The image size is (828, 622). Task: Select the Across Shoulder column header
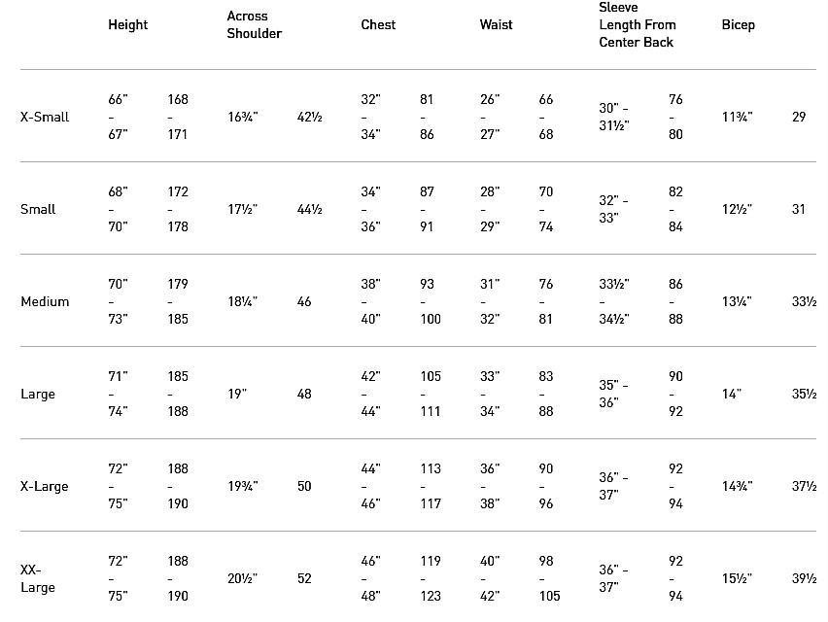254,25
